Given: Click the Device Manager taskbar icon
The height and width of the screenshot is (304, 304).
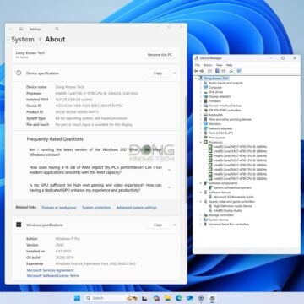Looking at the screenshot, I should (212, 298).
